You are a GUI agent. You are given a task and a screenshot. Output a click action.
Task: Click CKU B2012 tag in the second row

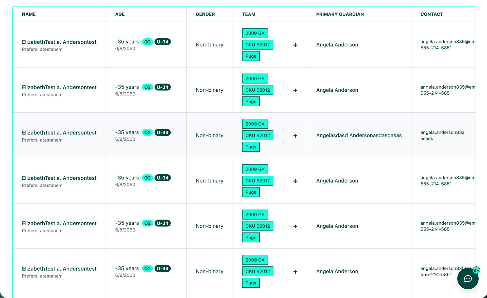click(x=258, y=90)
